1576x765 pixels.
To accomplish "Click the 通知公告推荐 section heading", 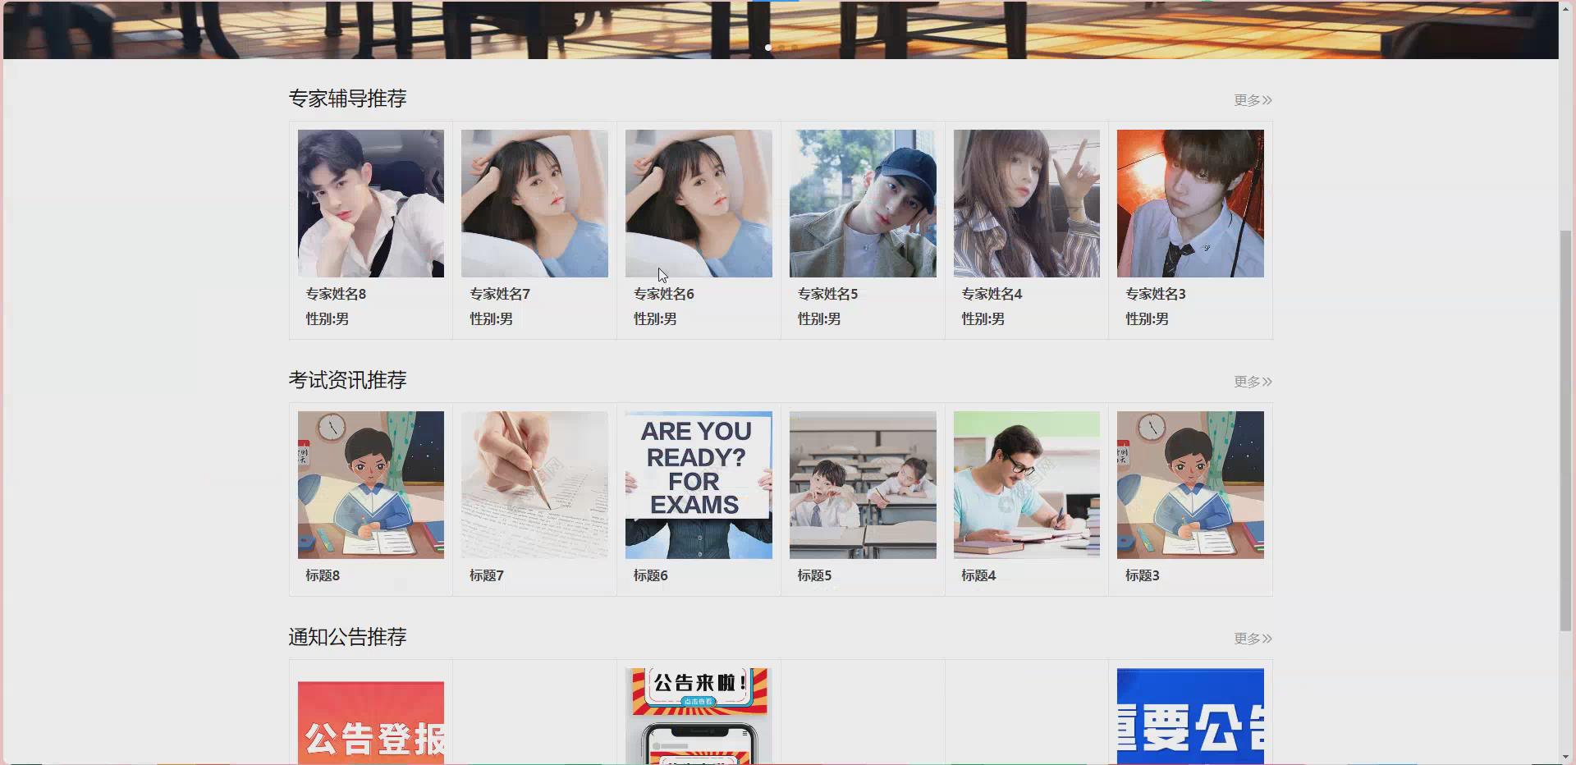I will click(347, 637).
